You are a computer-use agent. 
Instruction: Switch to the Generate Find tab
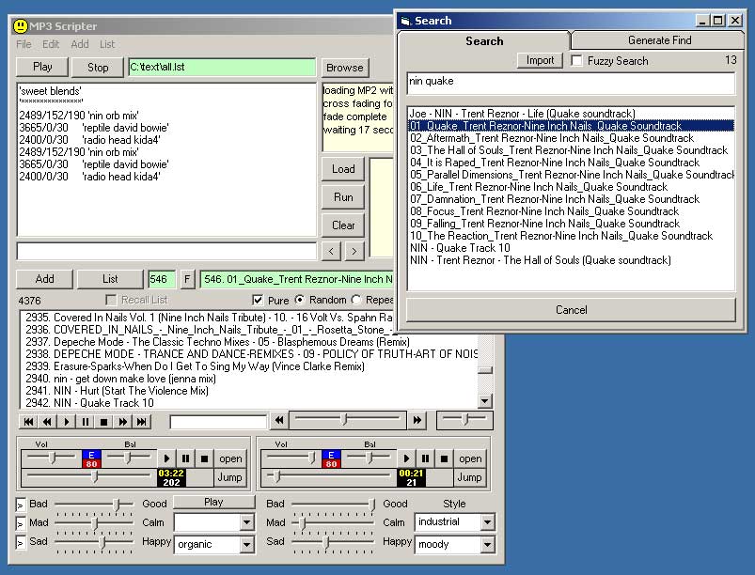(659, 40)
